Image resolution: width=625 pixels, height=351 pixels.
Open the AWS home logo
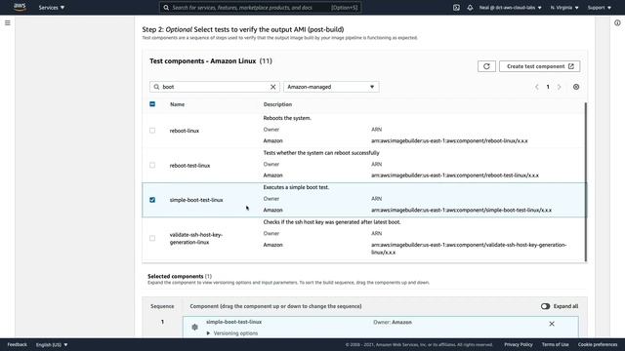(x=20, y=7)
